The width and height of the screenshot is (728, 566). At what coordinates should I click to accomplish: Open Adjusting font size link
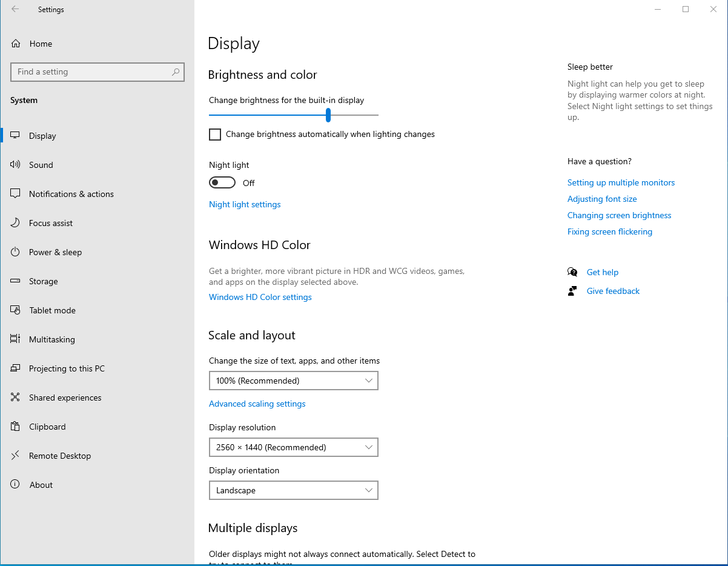602,199
